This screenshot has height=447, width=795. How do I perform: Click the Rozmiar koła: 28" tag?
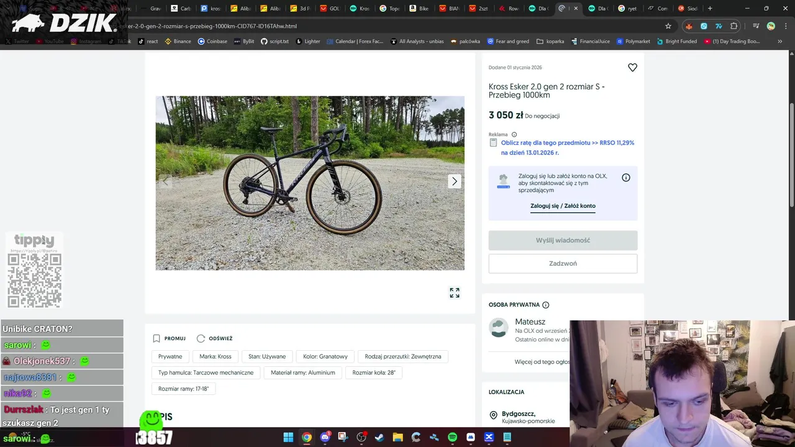[x=374, y=372]
